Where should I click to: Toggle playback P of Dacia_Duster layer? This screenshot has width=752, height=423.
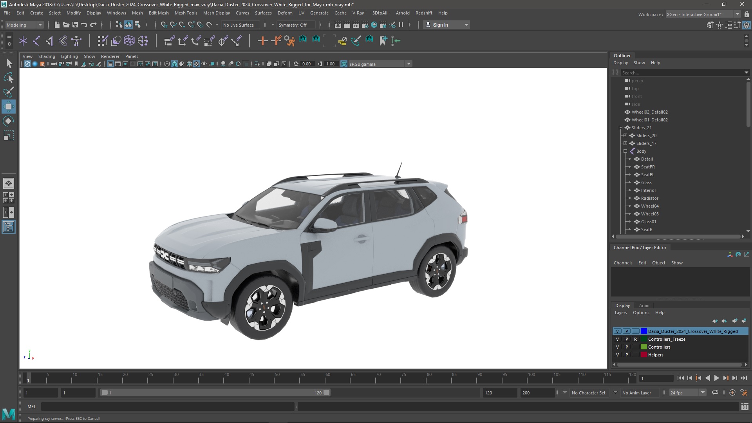627,331
